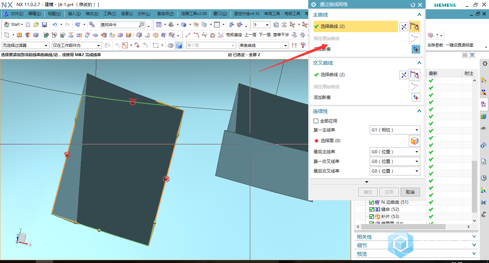Undo the last action
The image size is (489, 263).
pyautogui.click(x=55, y=25)
